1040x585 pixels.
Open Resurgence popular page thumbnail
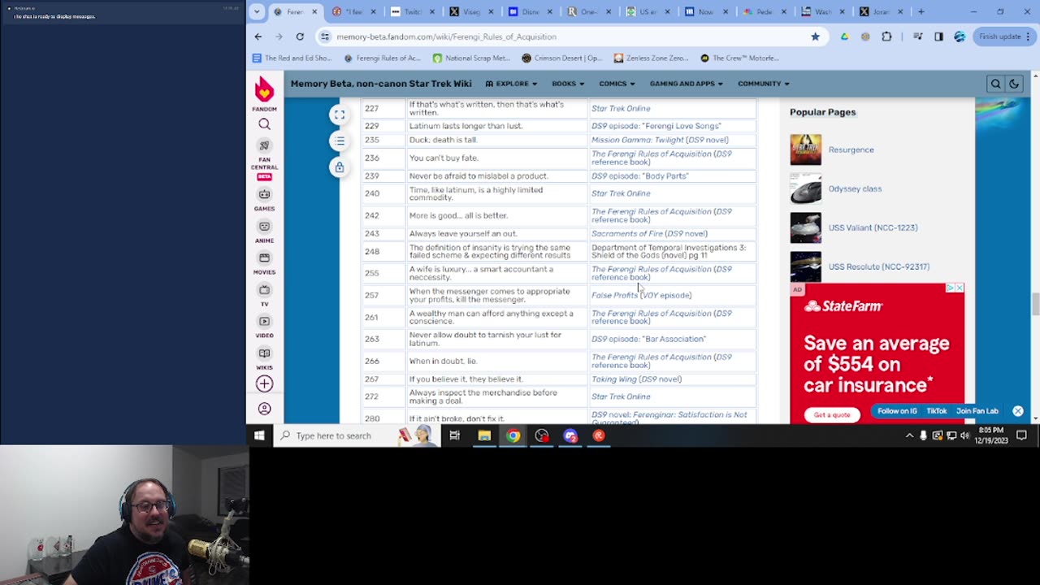tap(805, 149)
